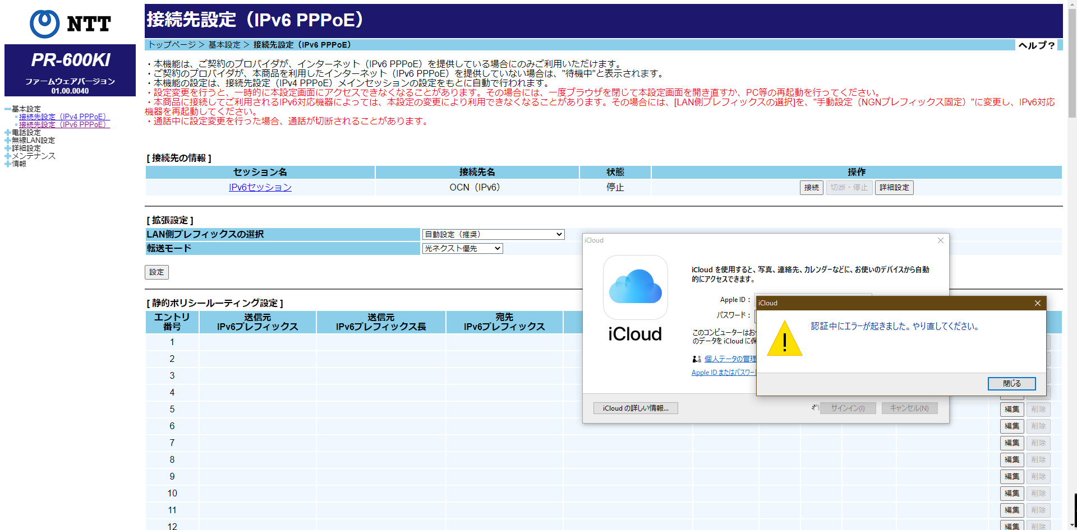Click the IPv6セッション link
Image resolution: width=1077 pixels, height=530 pixels.
(260, 187)
